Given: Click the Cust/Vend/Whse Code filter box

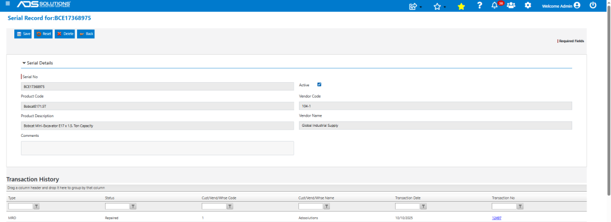Looking at the screenshot, I should (214, 207).
